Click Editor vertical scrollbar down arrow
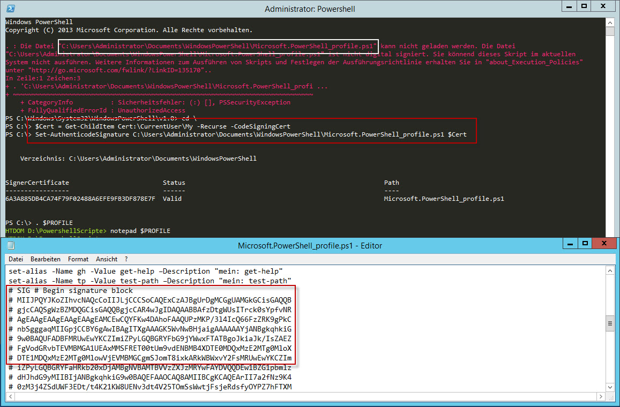 [610, 387]
